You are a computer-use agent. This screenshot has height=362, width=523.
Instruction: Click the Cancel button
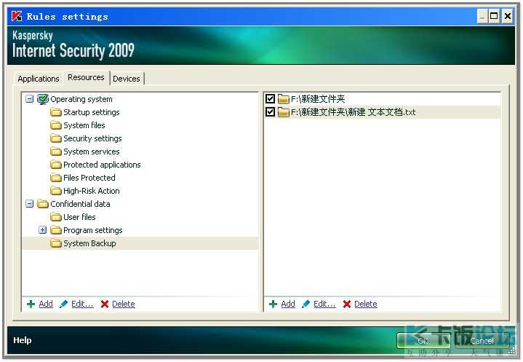point(482,341)
